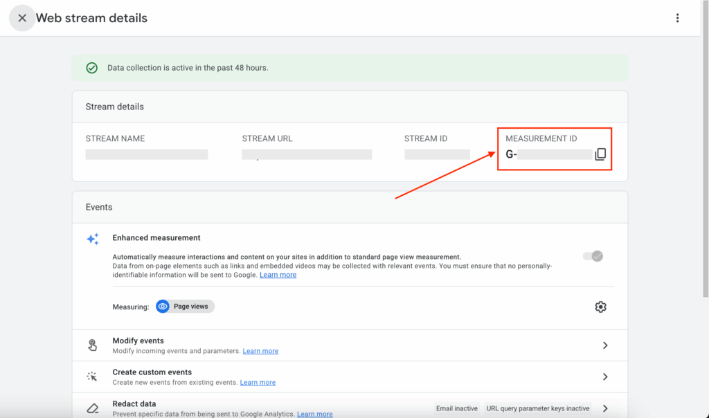Copy the Measurement ID
The width and height of the screenshot is (709, 418).
[x=600, y=154]
